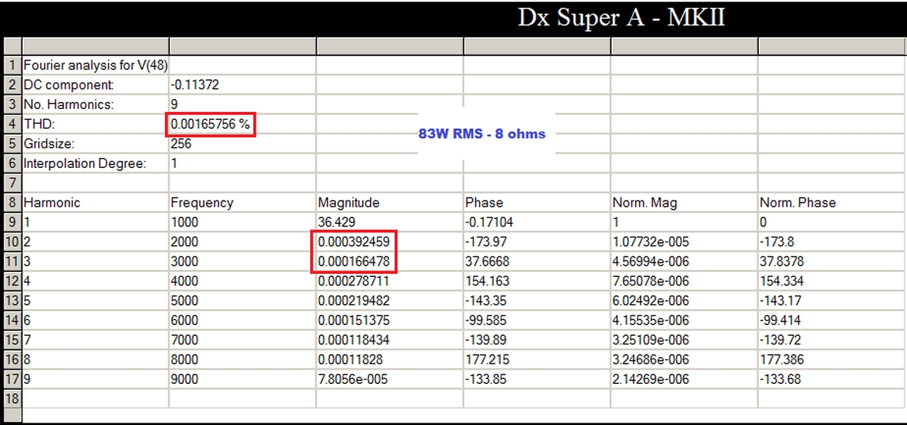
Task: Click the magnitude cell 0.00011828
Action: pos(390,360)
